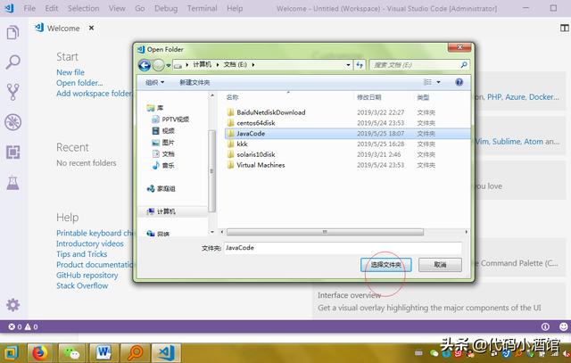Select the BaiduNetdiskDownload folder
This screenshot has height=363, width=571.
pos(271,112)
